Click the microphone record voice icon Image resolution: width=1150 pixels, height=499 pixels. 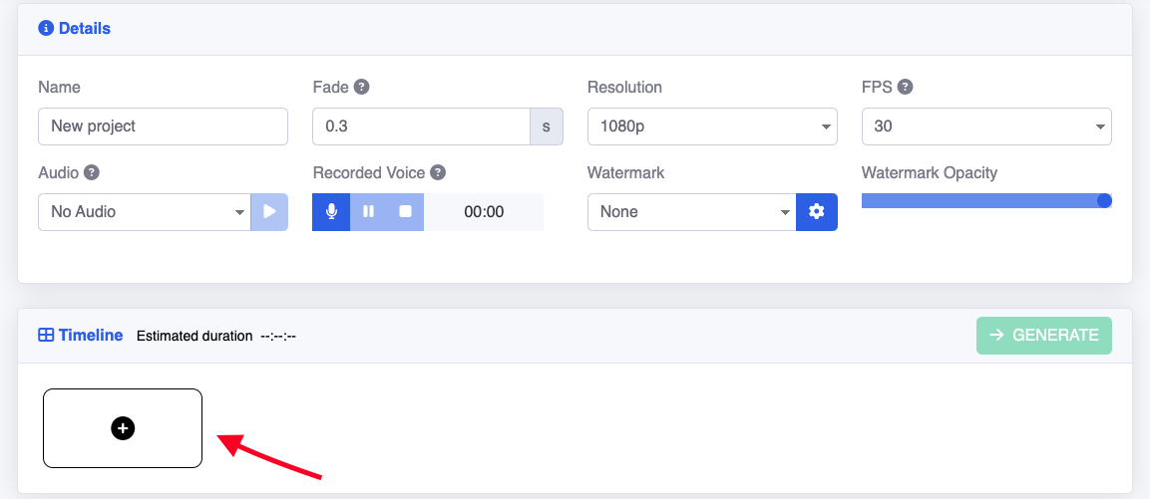pos(331,211)
